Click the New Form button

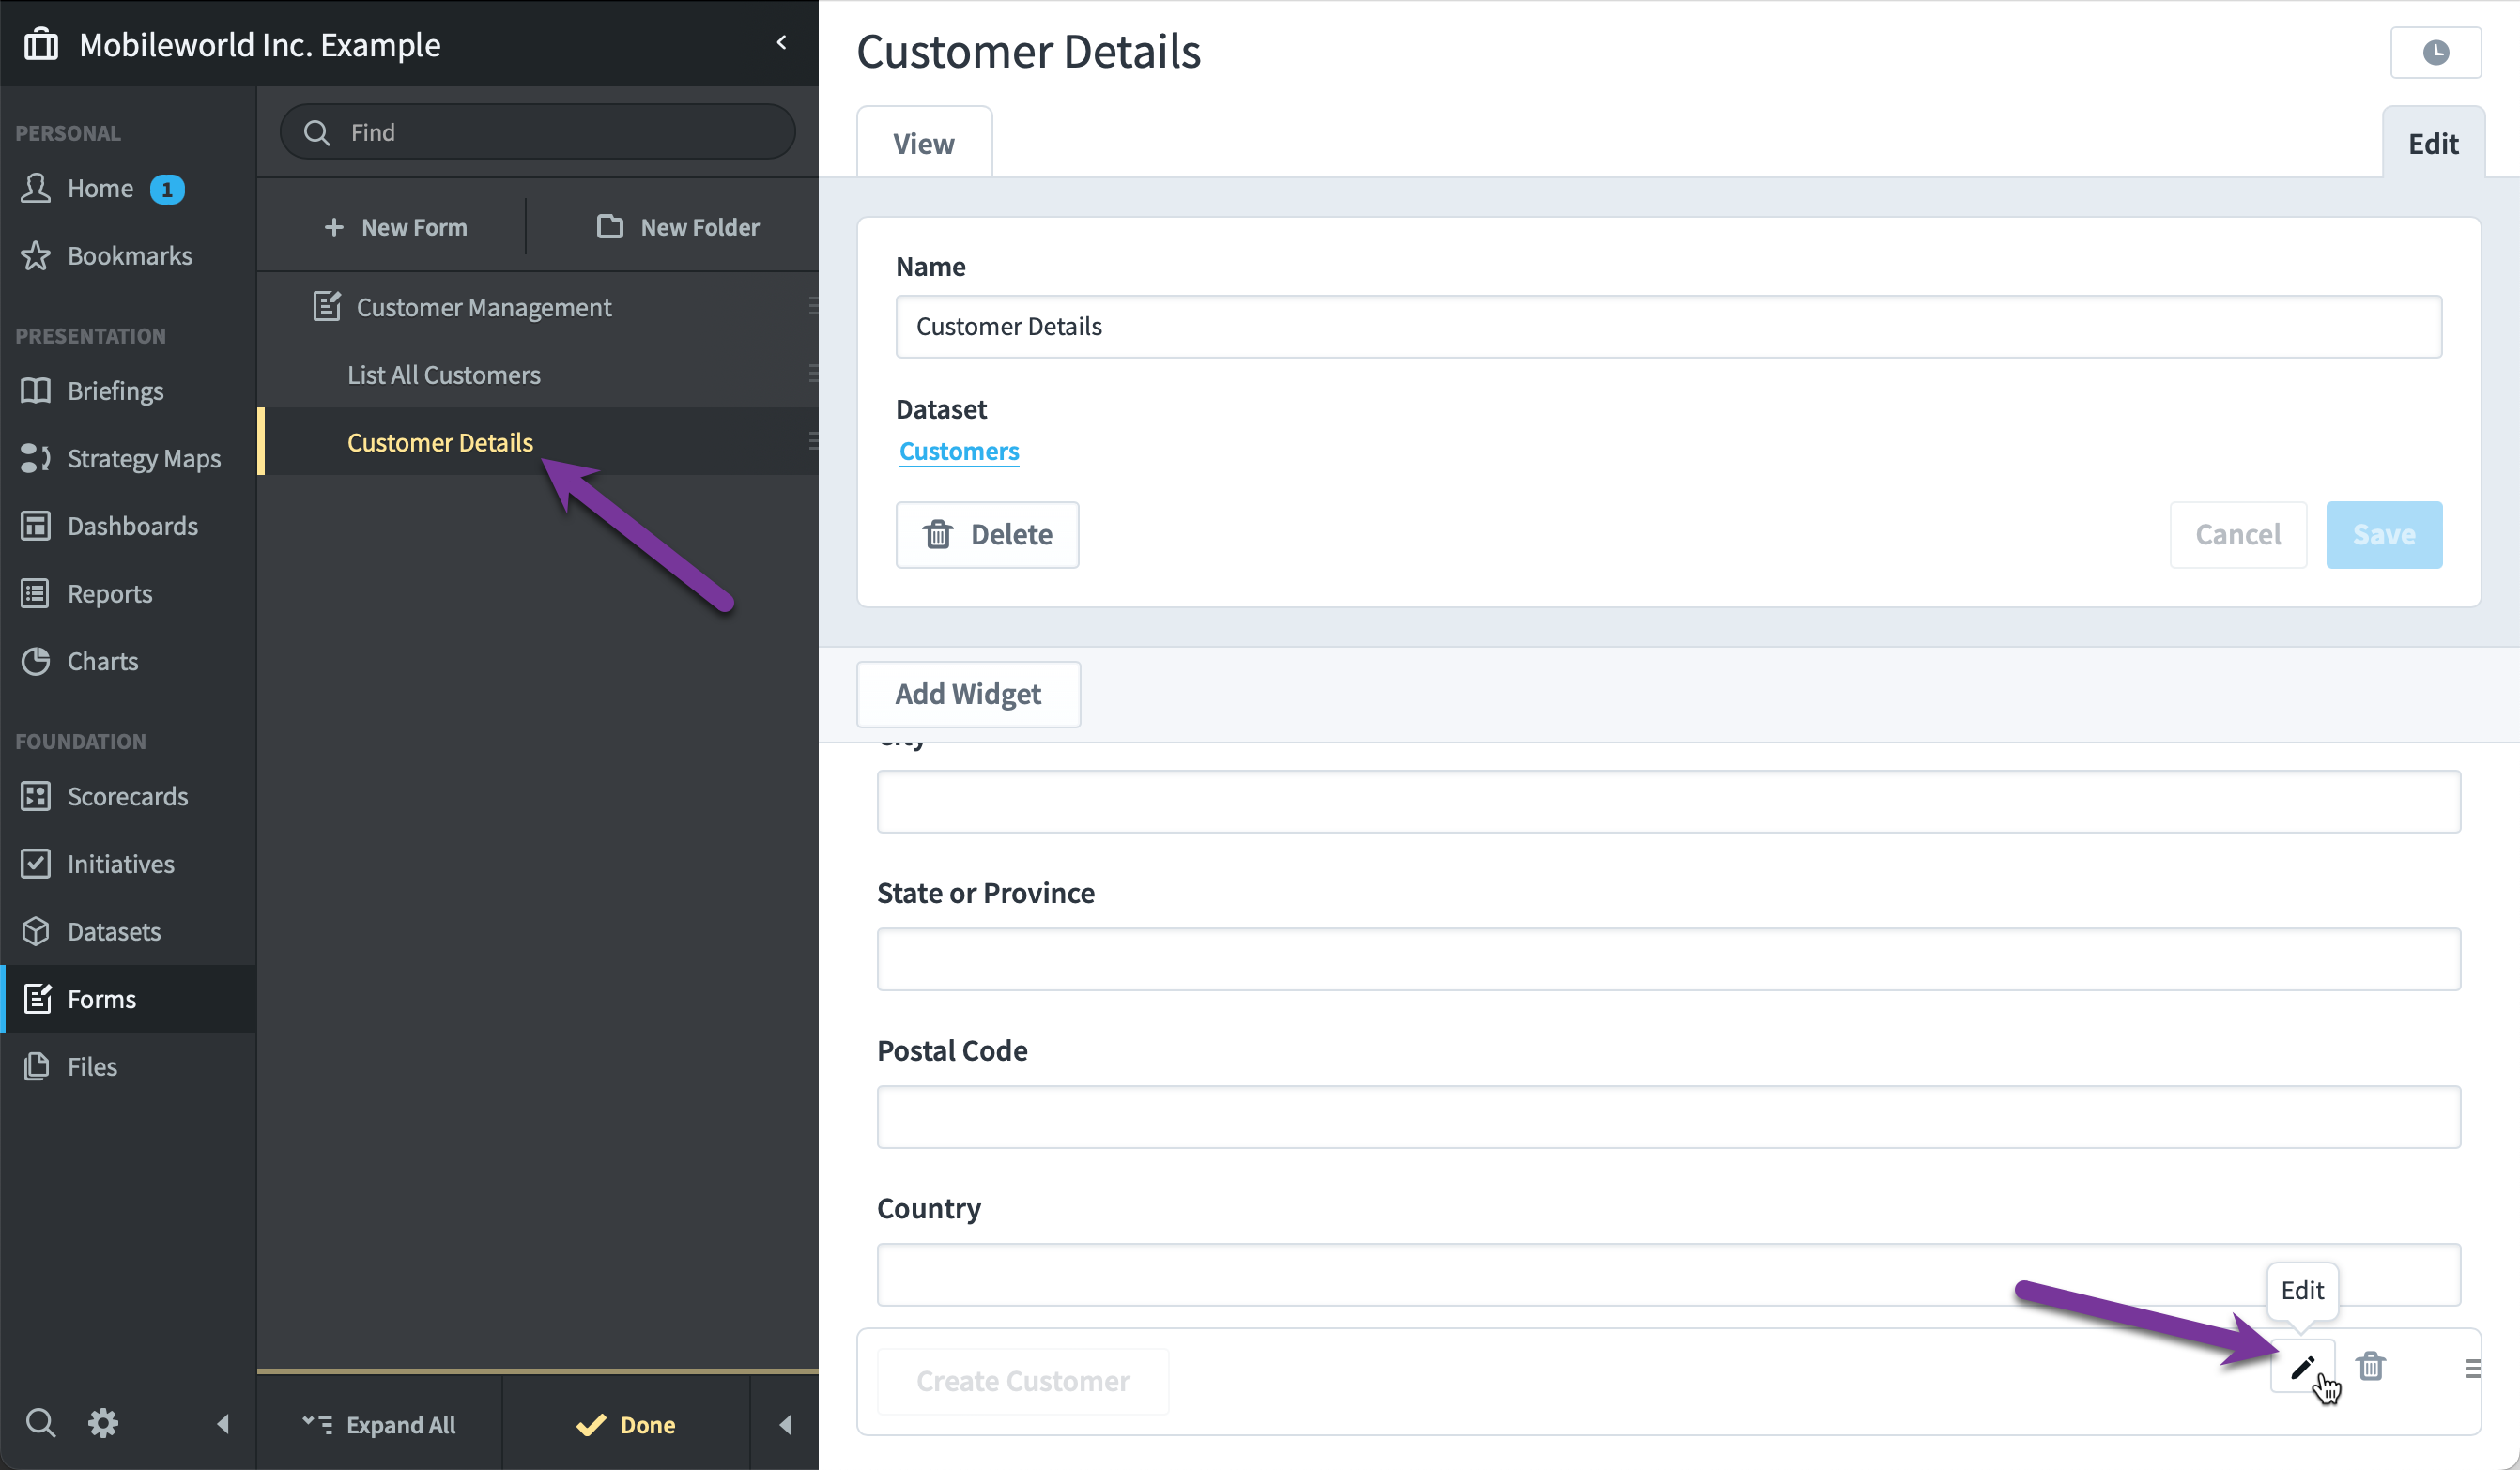click(395, 227)
